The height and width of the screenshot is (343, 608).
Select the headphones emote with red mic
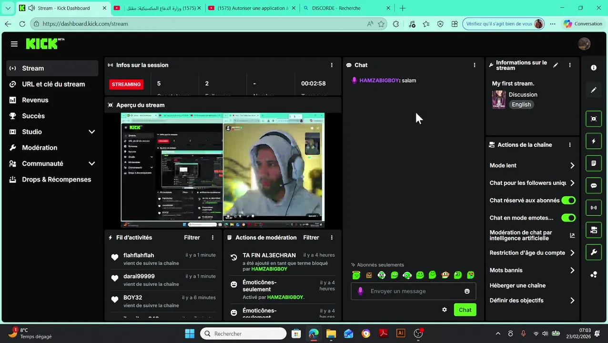pos(407,275)
